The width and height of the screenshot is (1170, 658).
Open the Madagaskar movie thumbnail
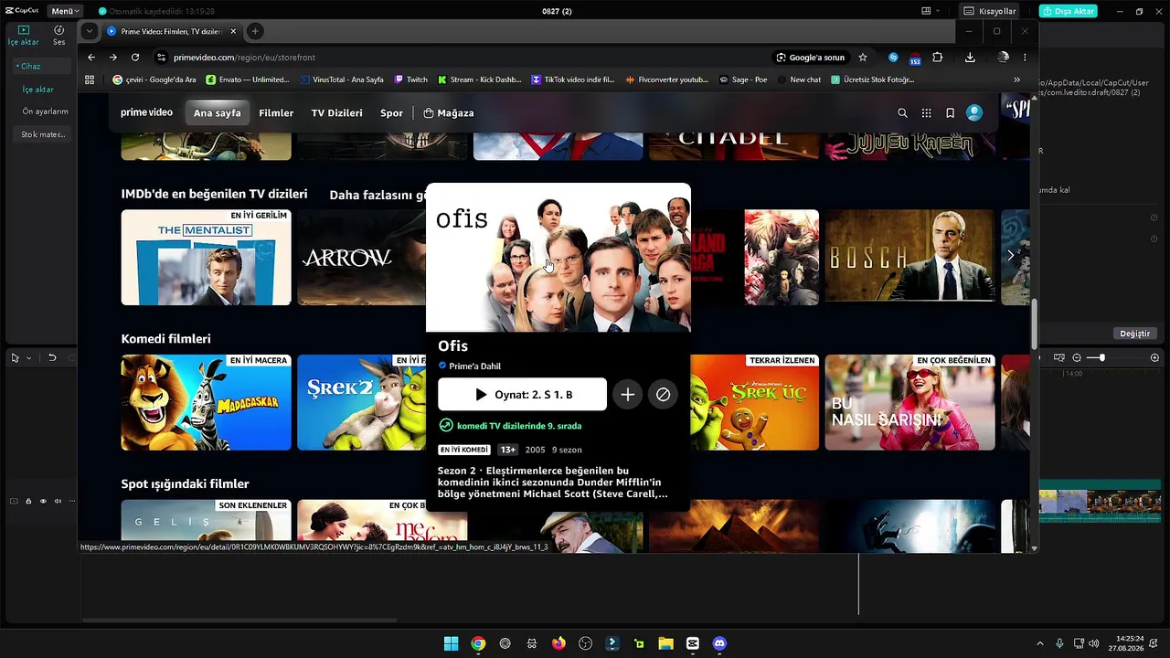[206, 403]
